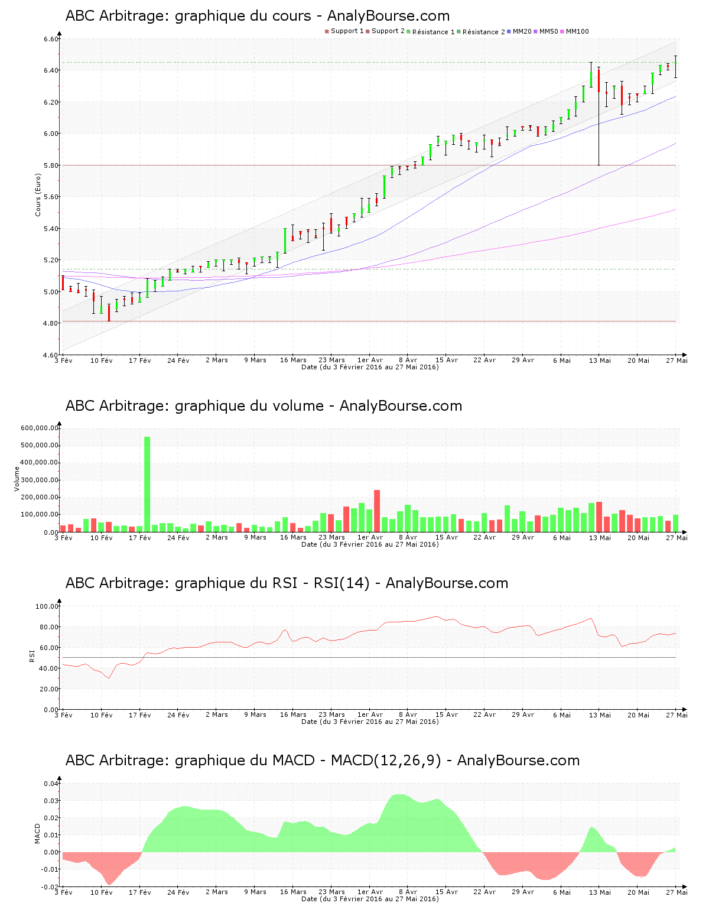The height and width of the screenshot is (916, 709).
Task: Click '16 Mars' date on RSI chart axis
Action: 293,714
